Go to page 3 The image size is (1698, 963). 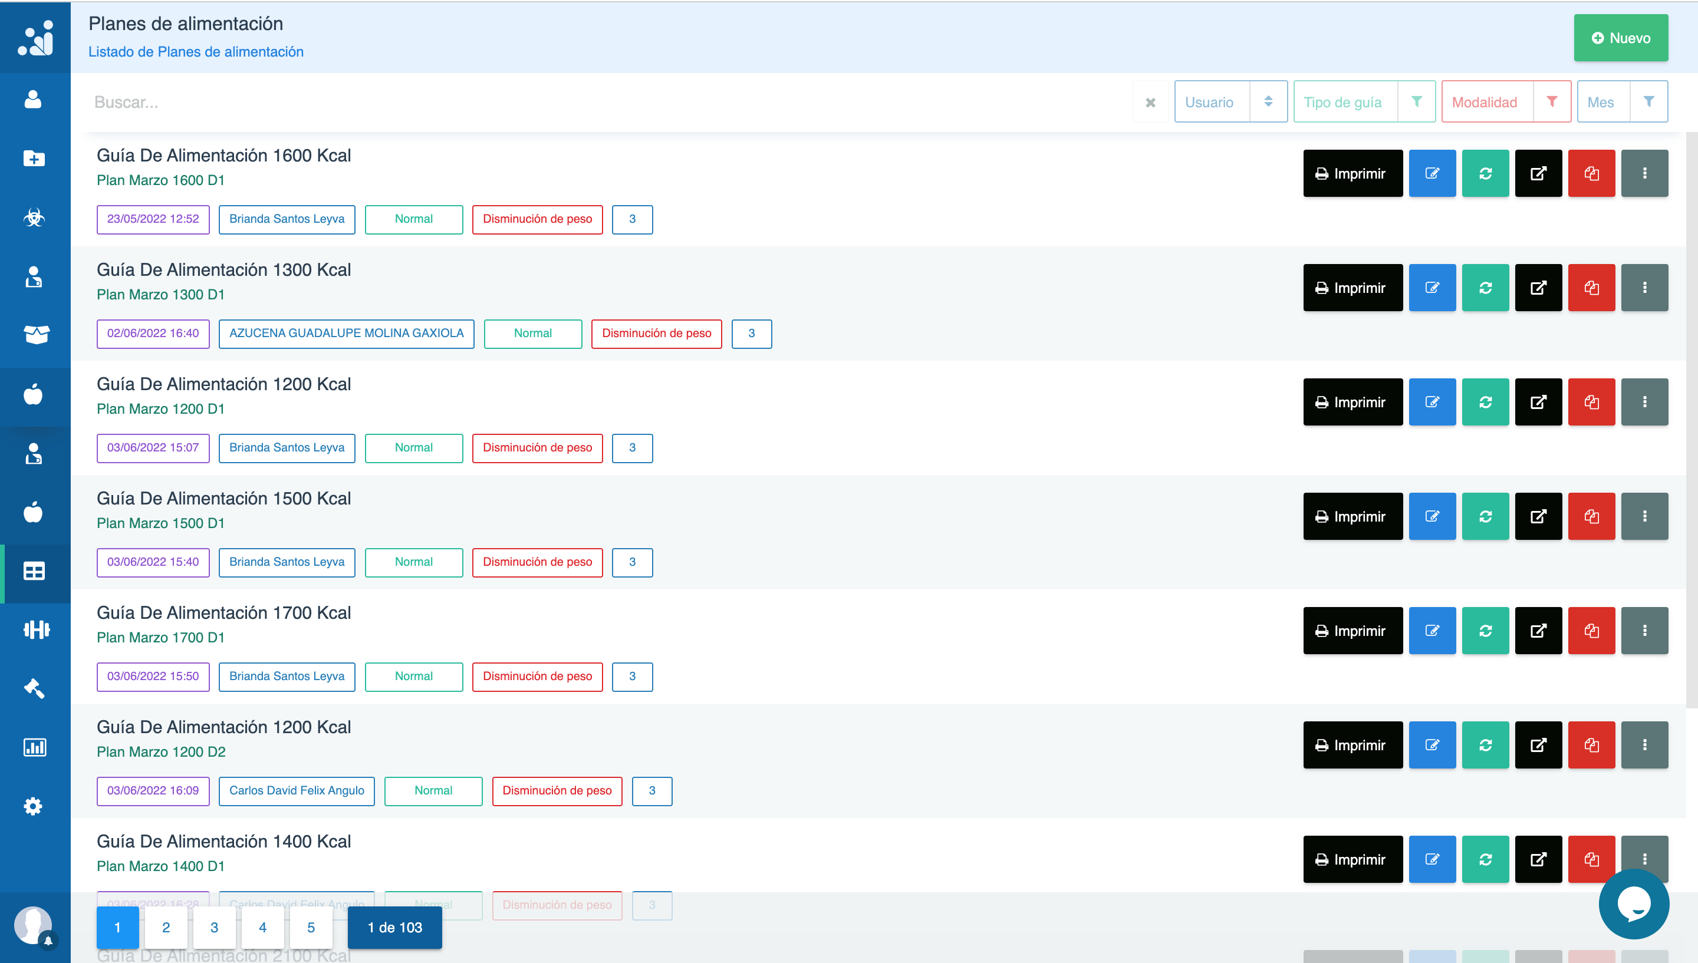[x=215, y=927]
